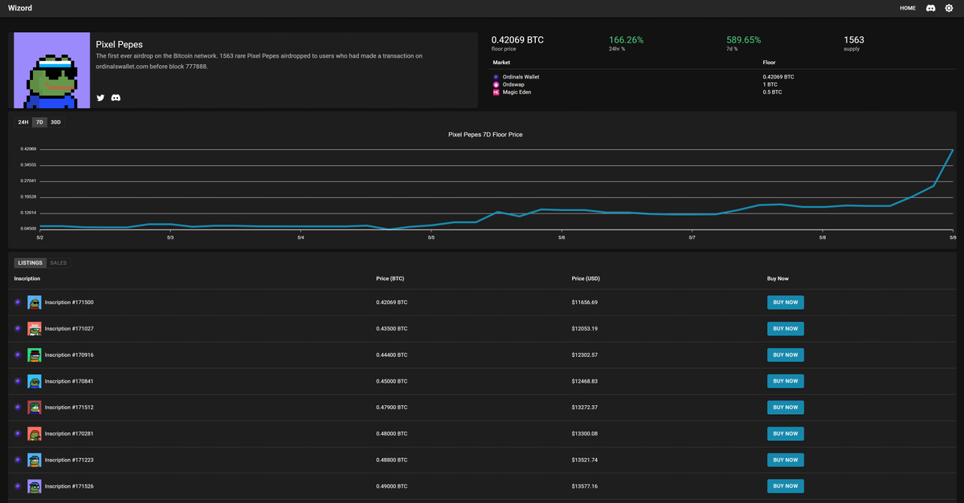This screenshot has height=503, width=964.
Task: Open thumbnail of Inscription #171027
Action: pos(35,329)
